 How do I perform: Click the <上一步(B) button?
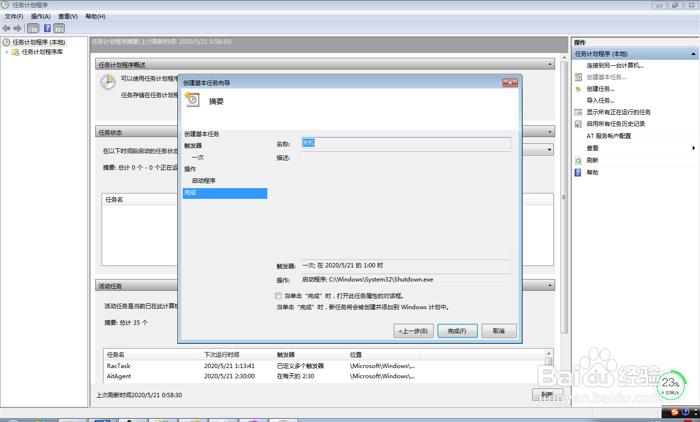click(413, 331)
